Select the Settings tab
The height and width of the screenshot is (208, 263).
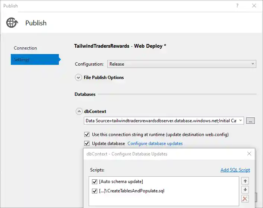(35, 59)
